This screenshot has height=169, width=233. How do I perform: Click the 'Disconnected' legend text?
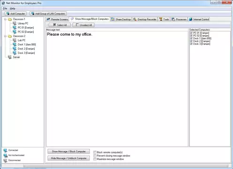tap(15, 160)
